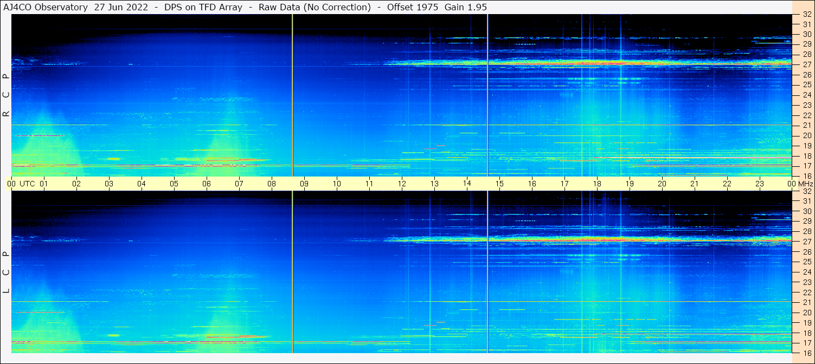Click the LCP panel label on the left
The width and height of the screenshot is (815, 364).
(7, 272)
